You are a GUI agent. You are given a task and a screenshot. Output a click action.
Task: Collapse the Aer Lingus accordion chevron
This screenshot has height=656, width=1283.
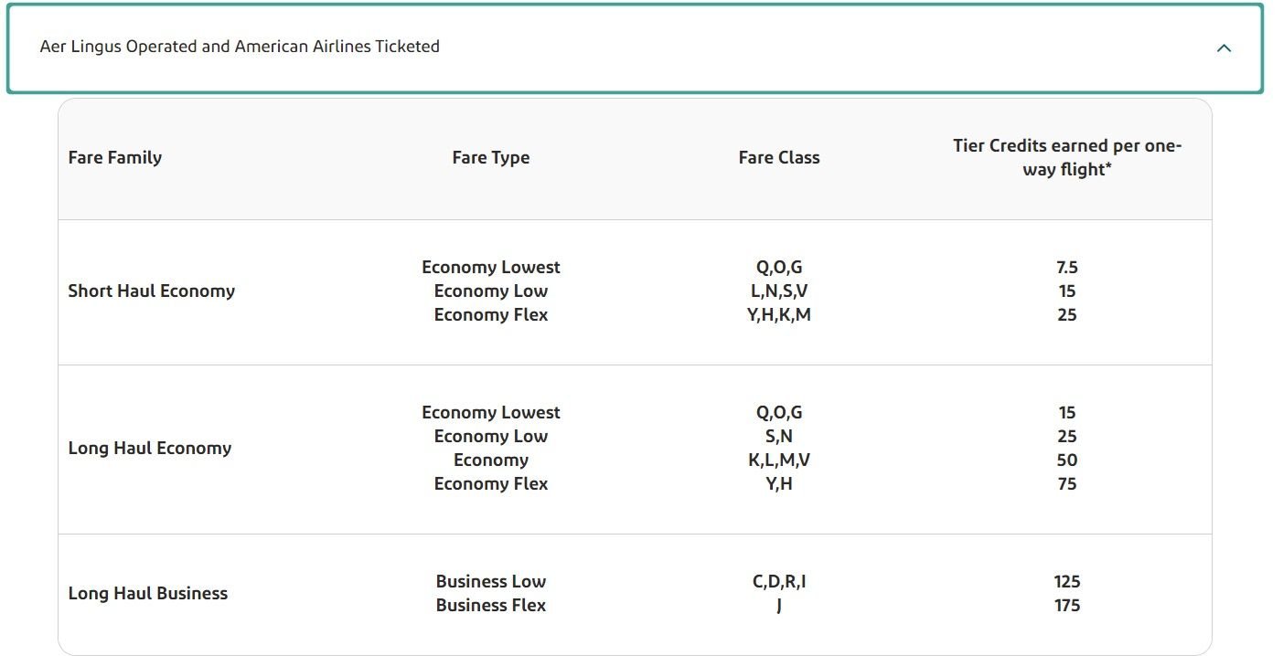(x=1224, y=48)
